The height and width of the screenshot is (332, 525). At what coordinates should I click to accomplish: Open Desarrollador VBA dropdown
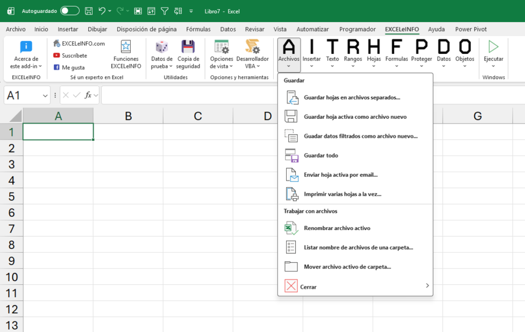[x=252, y=55]
